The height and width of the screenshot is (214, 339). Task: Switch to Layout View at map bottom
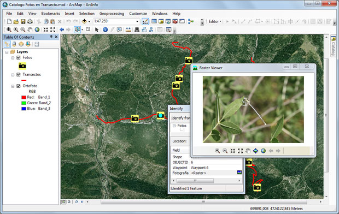[69, 201]
